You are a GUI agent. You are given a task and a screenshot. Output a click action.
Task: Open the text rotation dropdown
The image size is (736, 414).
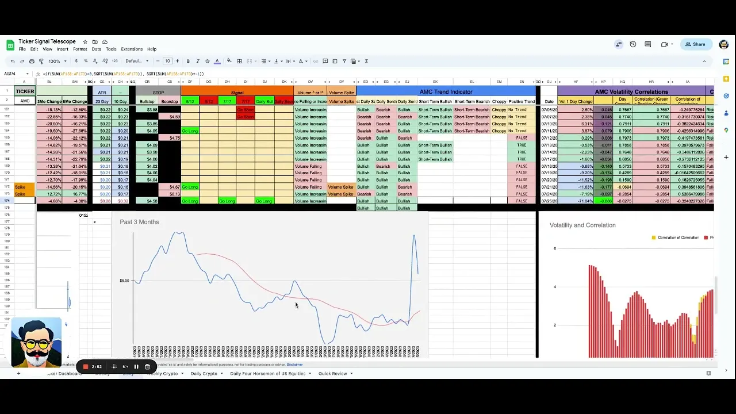(302, 61)
